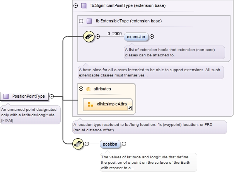Follow the reference arrow on xlink:simpleAttrs
Screen dimensions: 234x173
coord(130,109)
